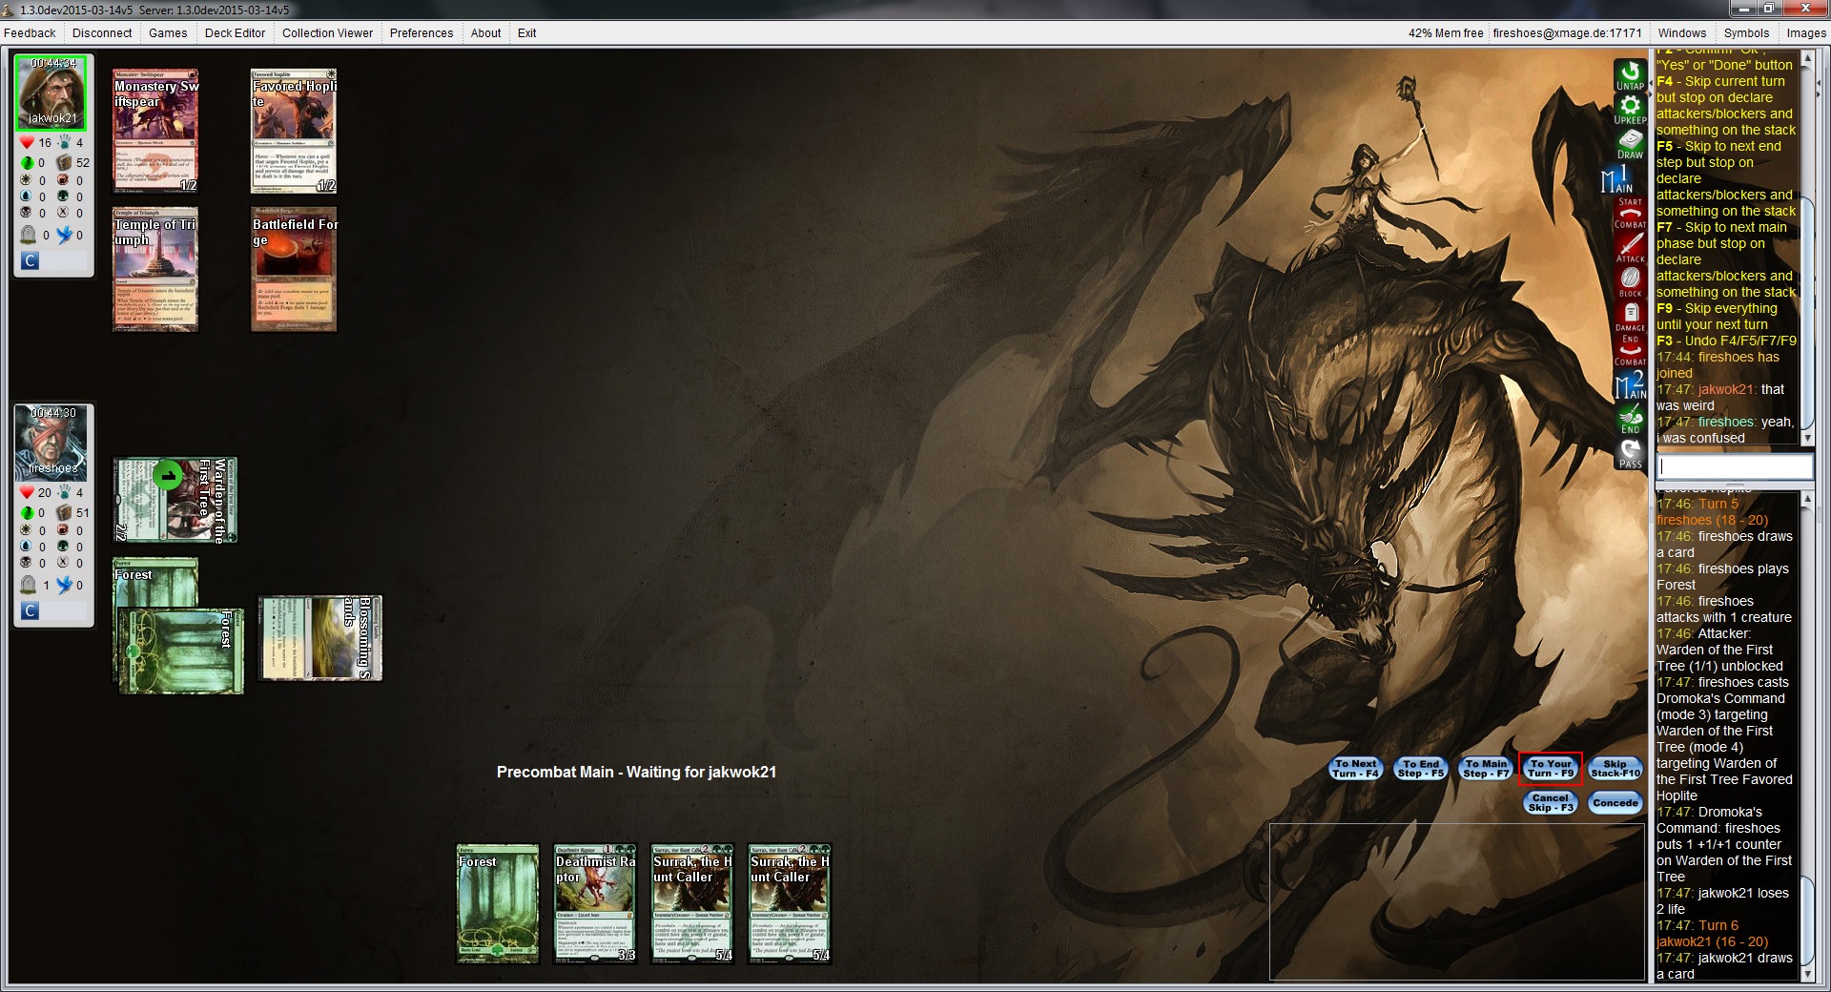This screenshot has height=992, width=1831.
Task: Select the tapped Warden of the First Tree card
Action: coord(175,501)
